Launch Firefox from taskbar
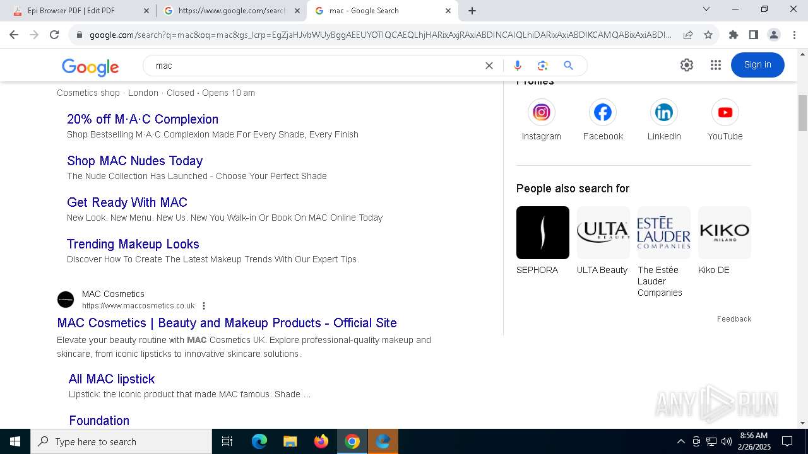 [x=321, y=441]
